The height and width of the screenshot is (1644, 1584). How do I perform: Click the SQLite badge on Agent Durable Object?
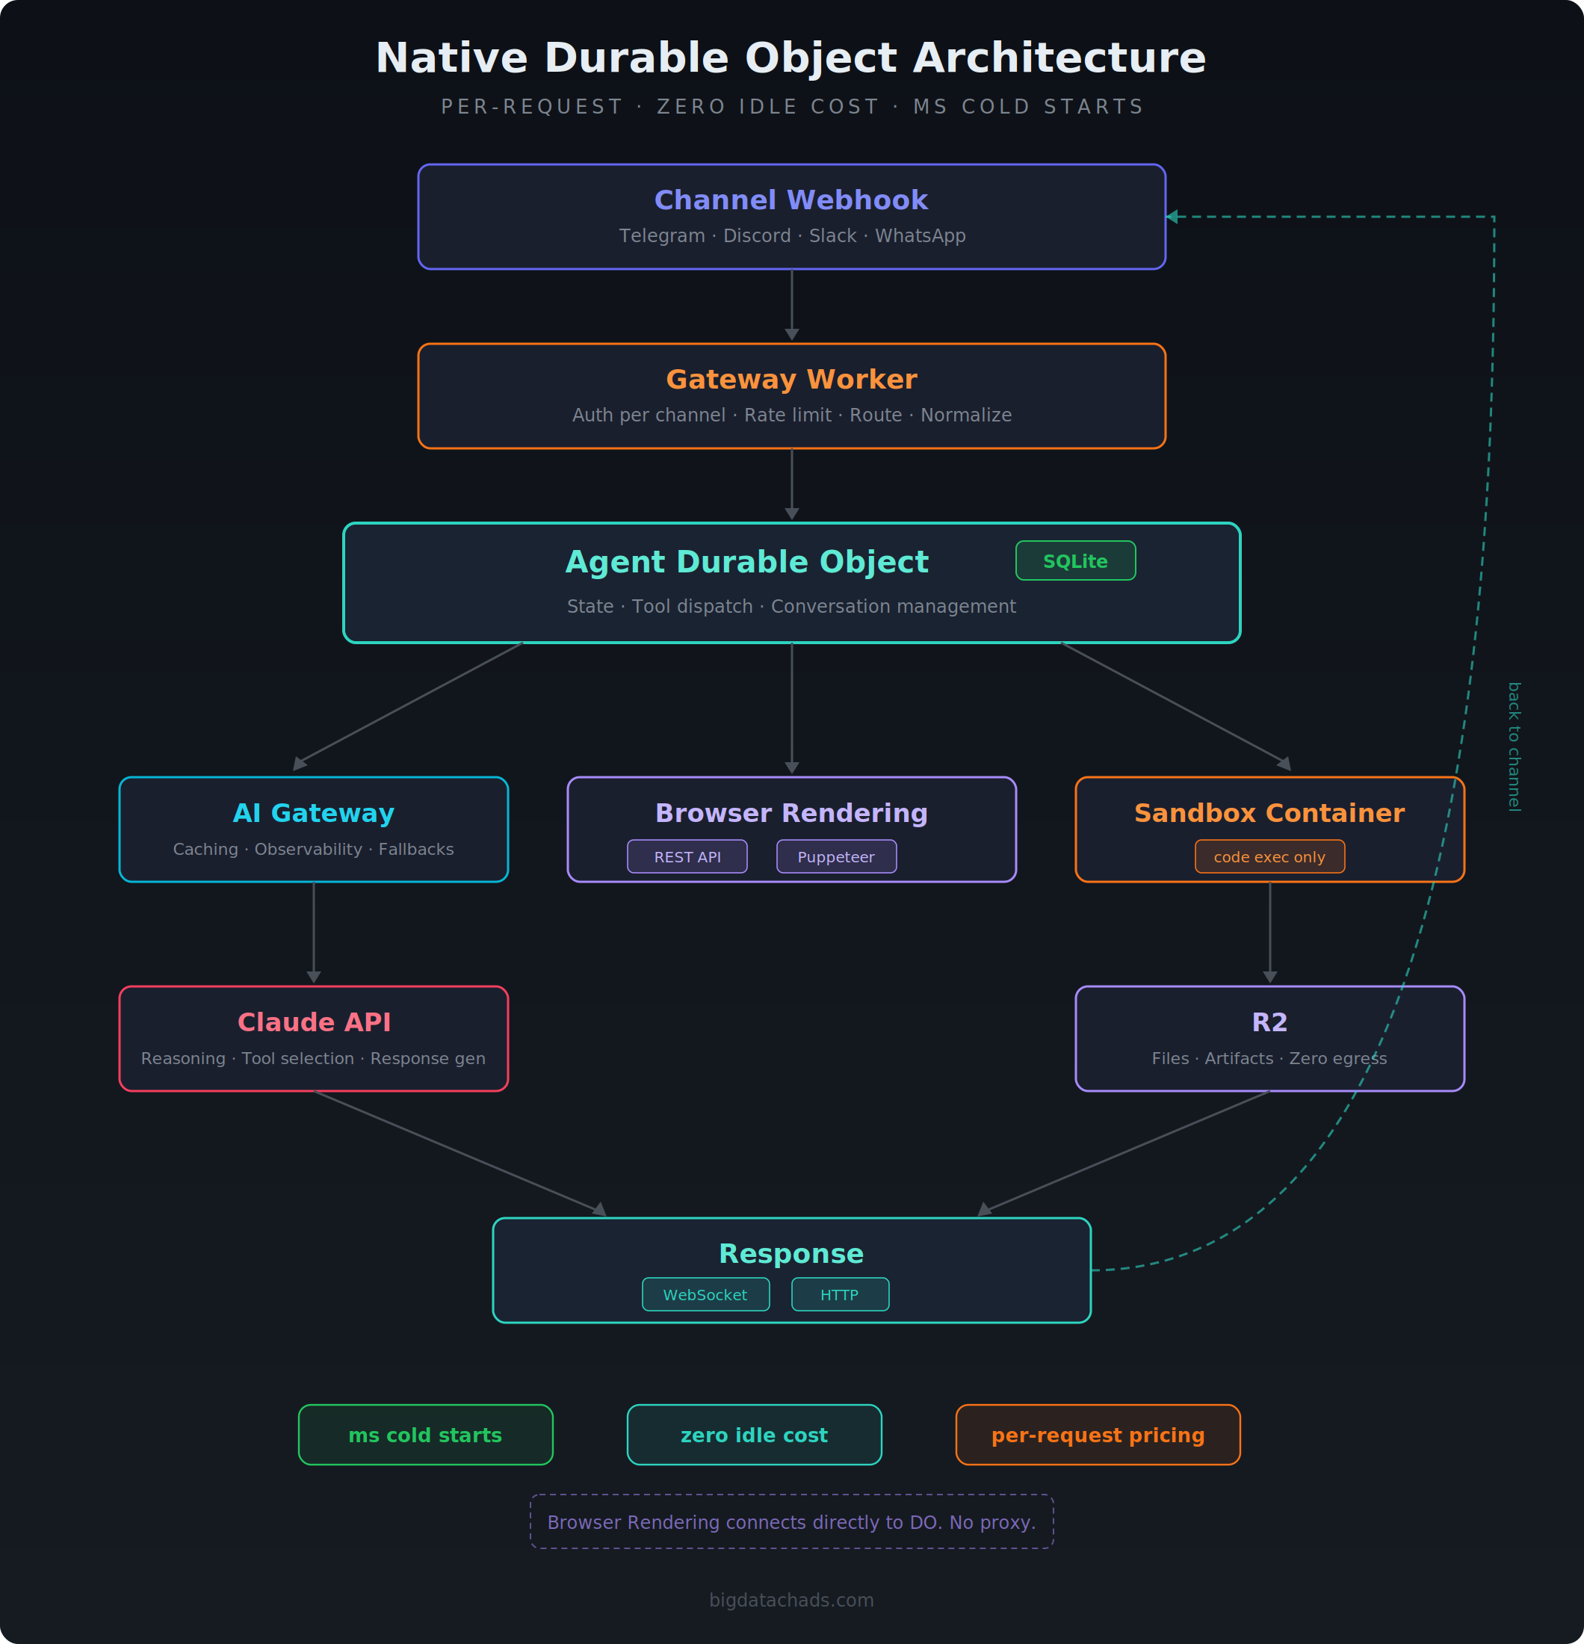(1075, 560)
